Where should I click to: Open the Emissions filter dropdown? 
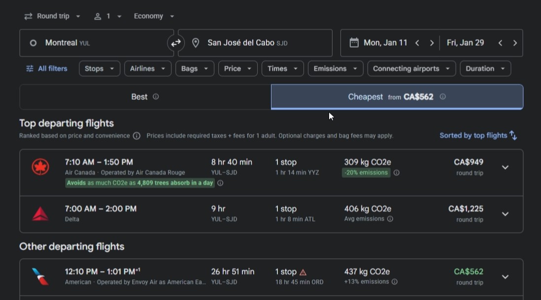(x=336, y=68)
